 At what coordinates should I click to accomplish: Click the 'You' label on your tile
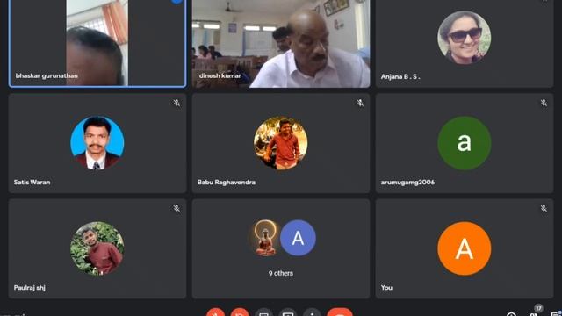[386, 287]
